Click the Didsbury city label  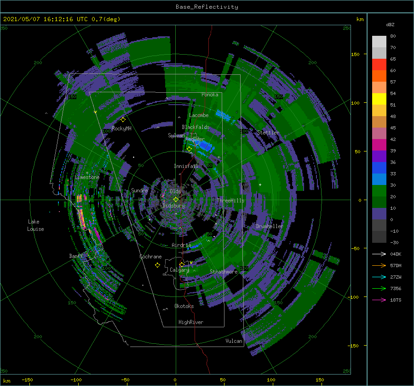174,206
